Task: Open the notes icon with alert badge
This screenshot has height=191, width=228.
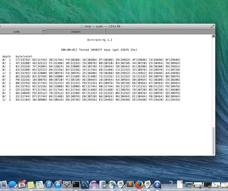Action: pyautogui.click(x=40, y=185)
